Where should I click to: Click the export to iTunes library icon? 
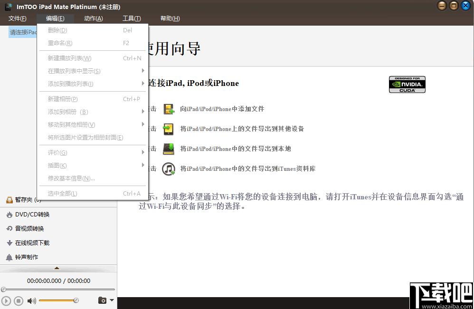[169, 169]
